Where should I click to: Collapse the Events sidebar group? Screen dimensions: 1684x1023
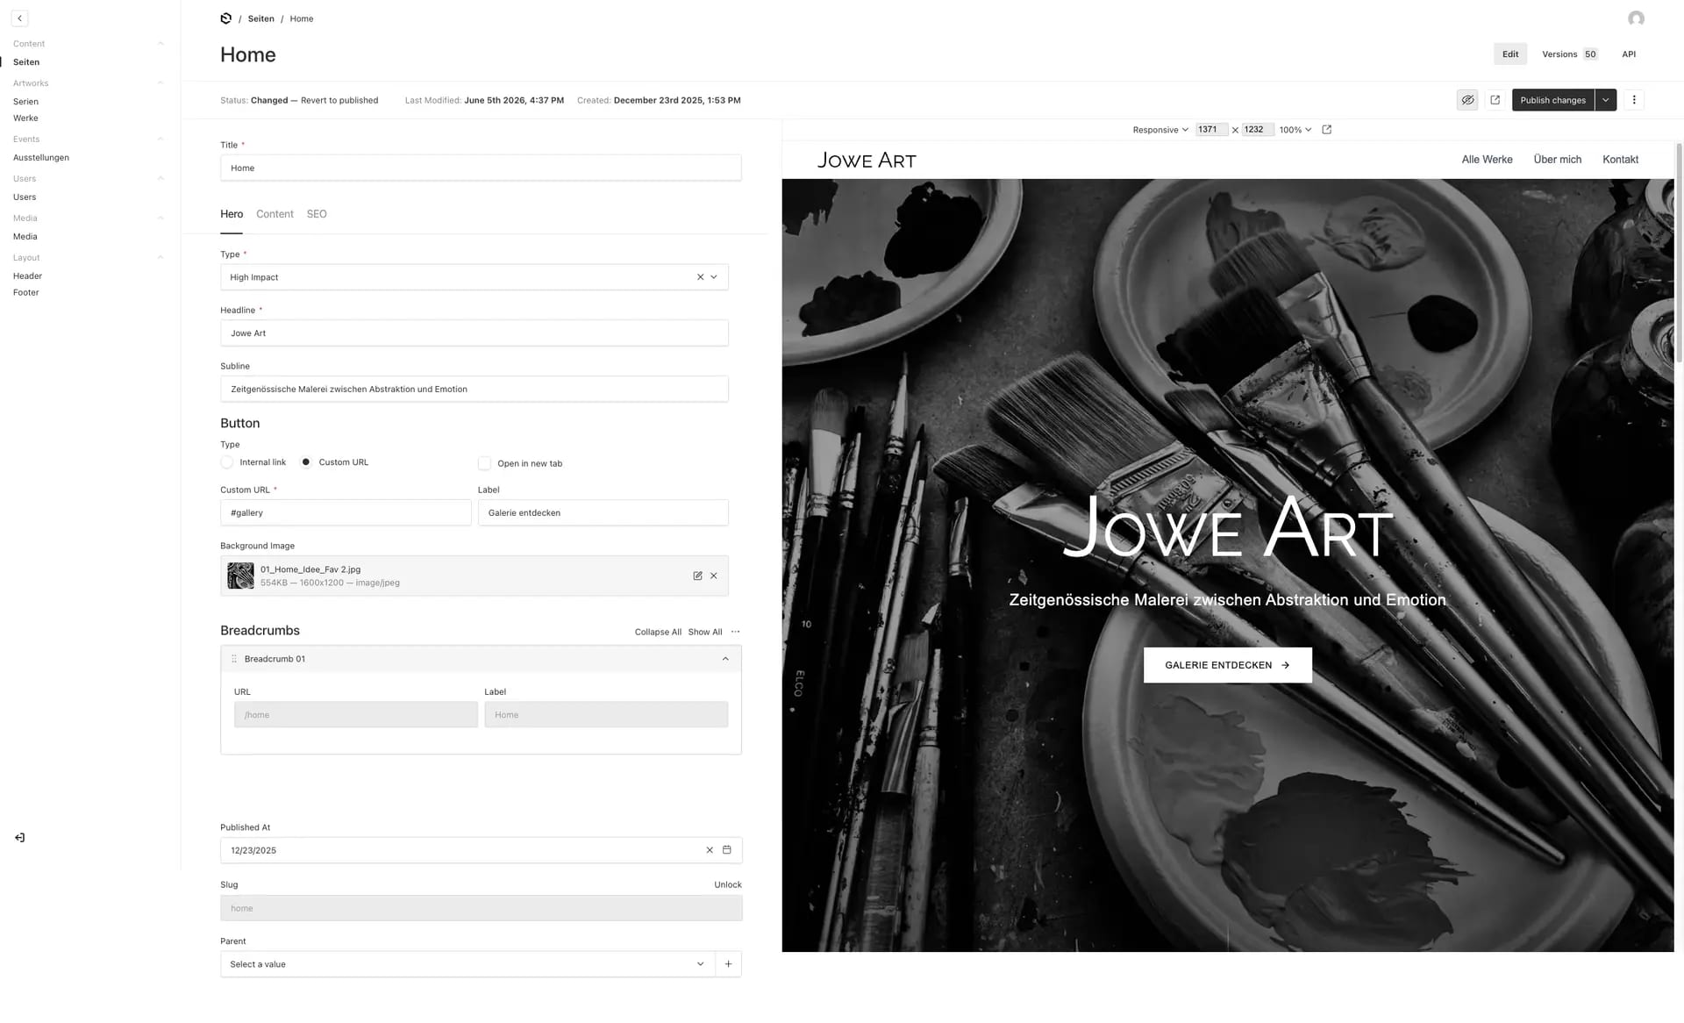(x=161, y=139)
